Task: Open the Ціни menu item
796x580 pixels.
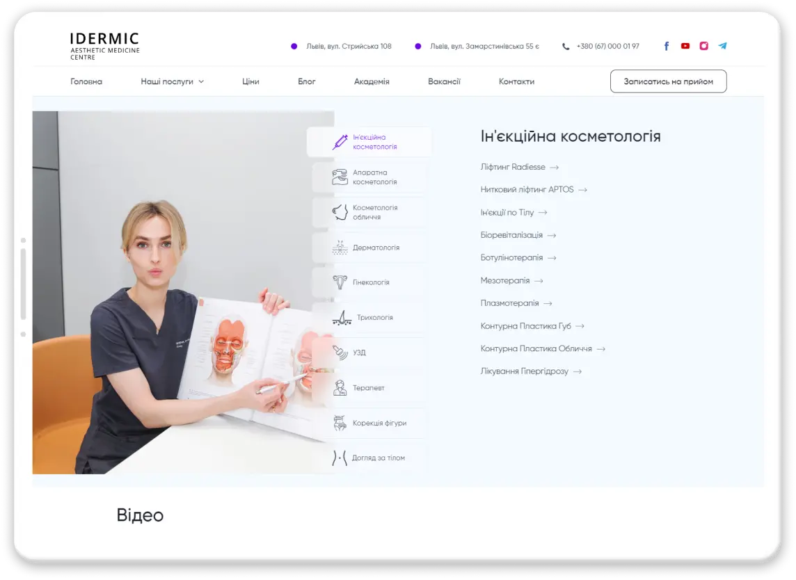Action: coord(250,81)
